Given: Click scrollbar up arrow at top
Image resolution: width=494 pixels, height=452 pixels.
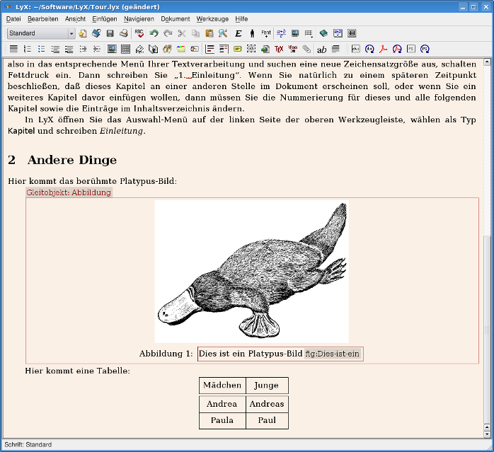Looking at the screenshot, I should click(x=487, y=62).
